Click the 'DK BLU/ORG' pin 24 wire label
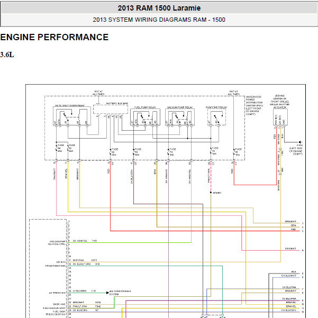Image resolution: width=318 pixels, height=318 pixels. coord(80,310)
